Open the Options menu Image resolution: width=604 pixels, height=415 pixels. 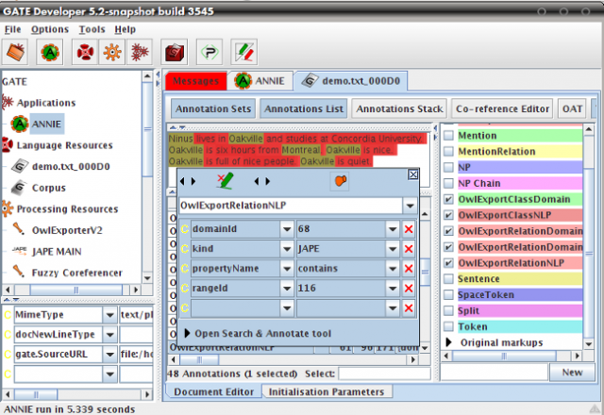[x=50, y=29]
